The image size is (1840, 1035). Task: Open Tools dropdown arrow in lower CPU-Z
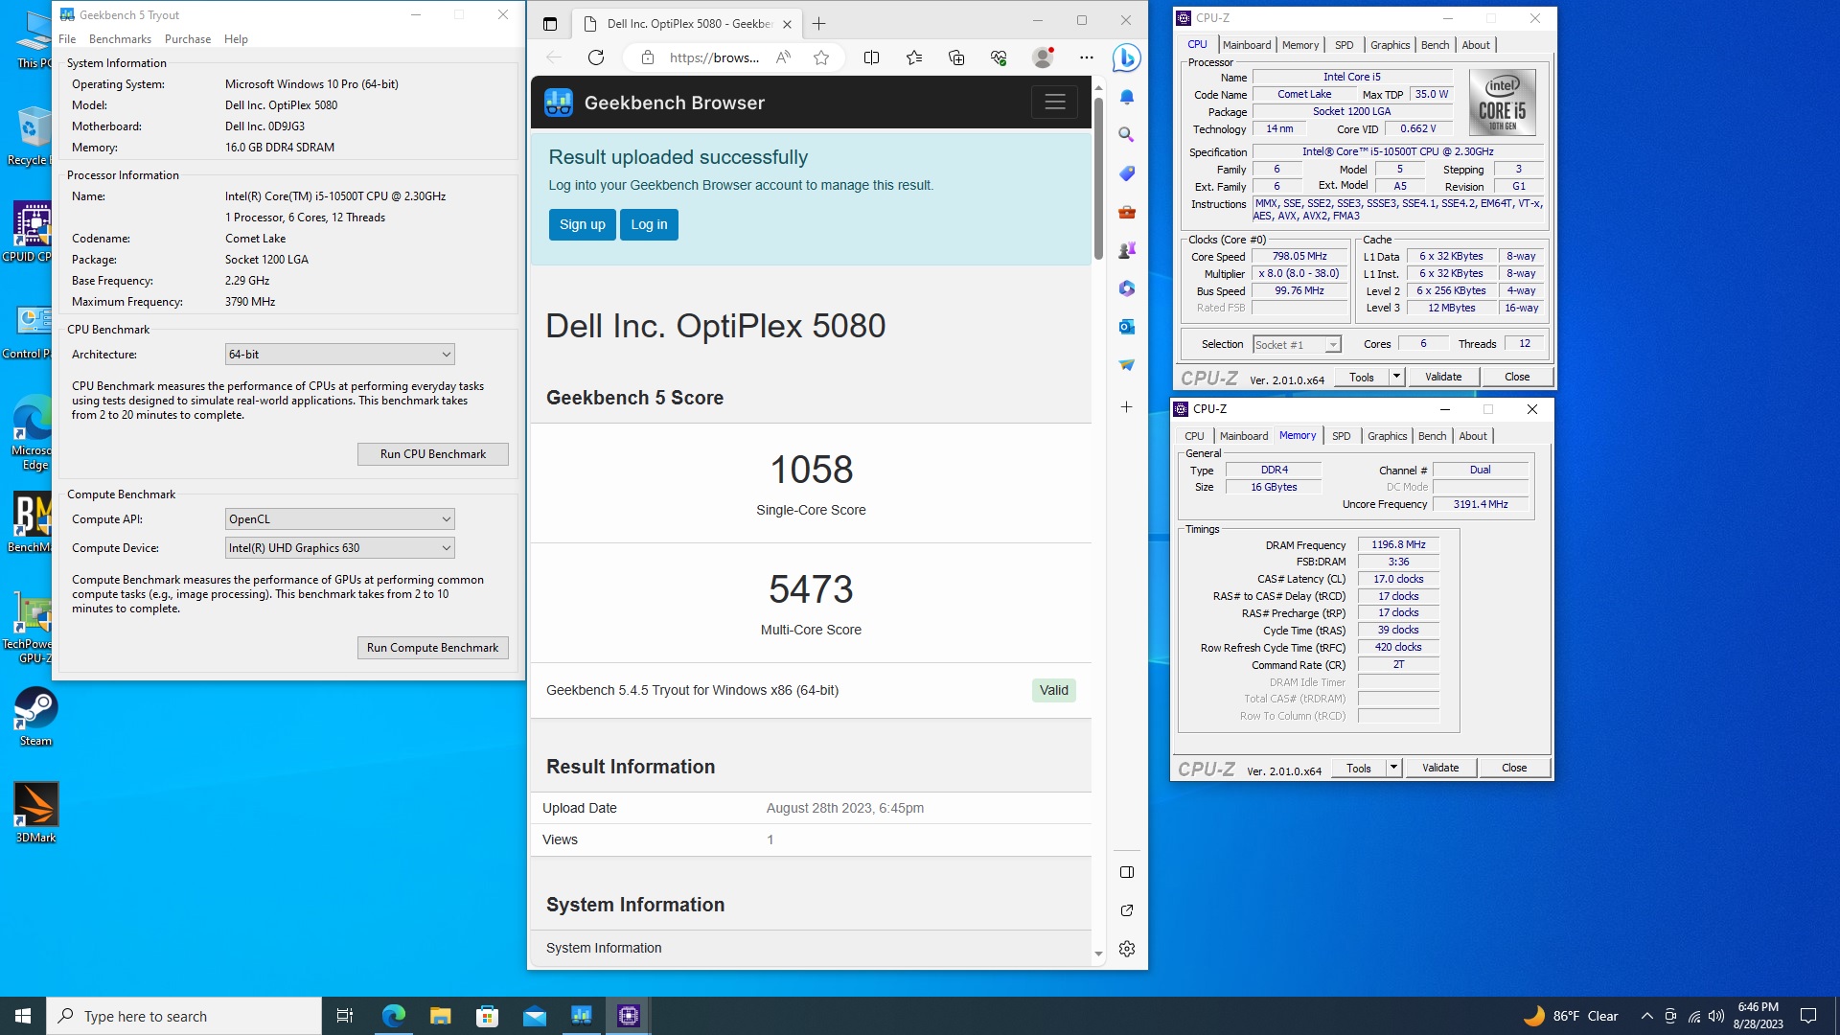[1393, 768]
